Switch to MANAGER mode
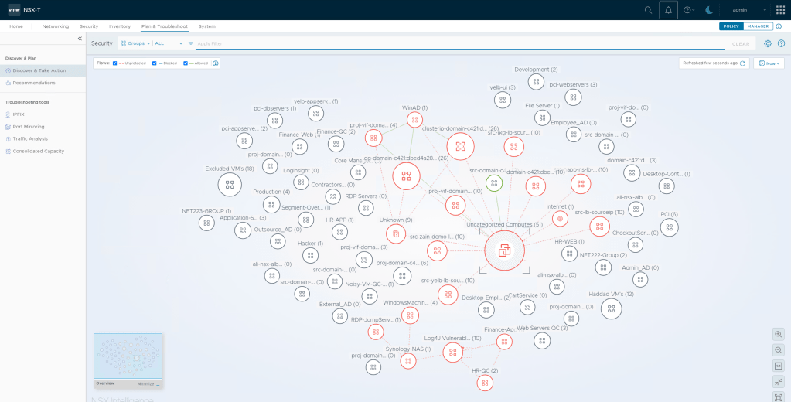Viewport: 791px width, 402px height. (x=758, y=26)
